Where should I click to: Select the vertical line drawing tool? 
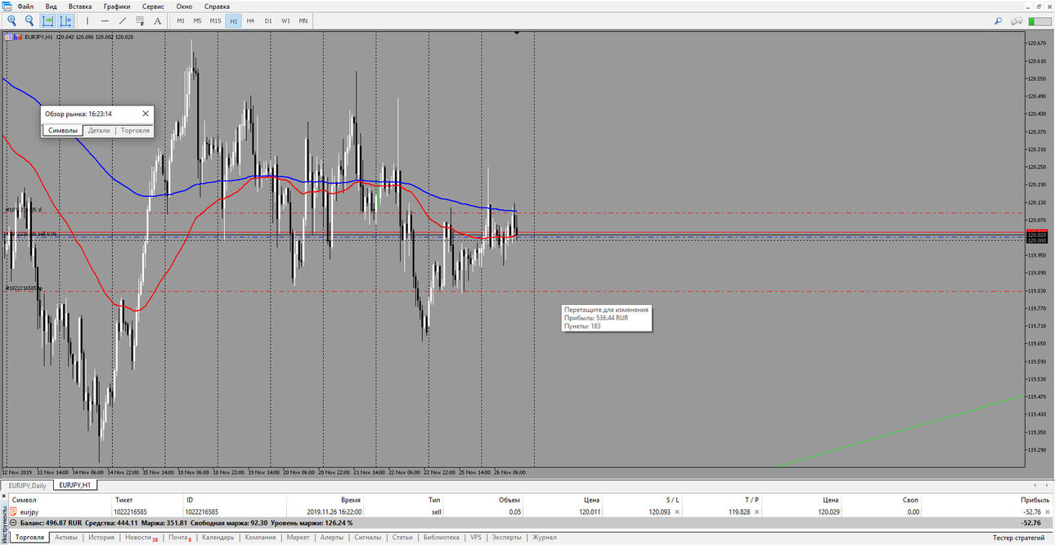point(88,20)
